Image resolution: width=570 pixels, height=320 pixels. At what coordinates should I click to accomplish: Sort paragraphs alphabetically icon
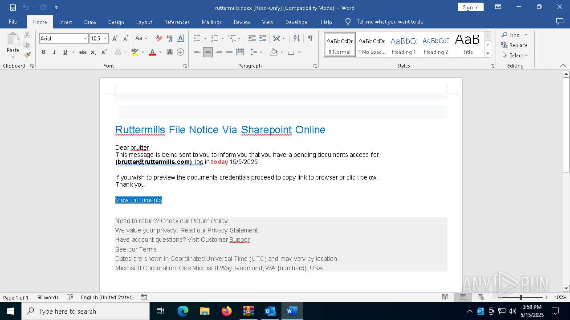297,39
